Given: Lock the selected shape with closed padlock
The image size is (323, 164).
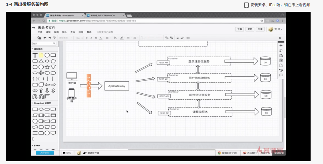Looking at the screenshot, I should (x=177, y=38).
